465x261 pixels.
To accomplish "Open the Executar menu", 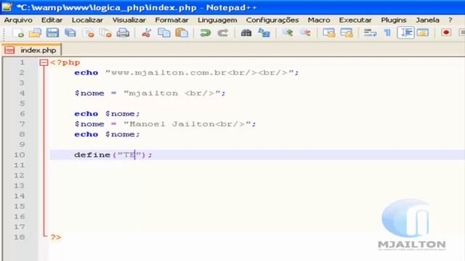I will point(355,20).
